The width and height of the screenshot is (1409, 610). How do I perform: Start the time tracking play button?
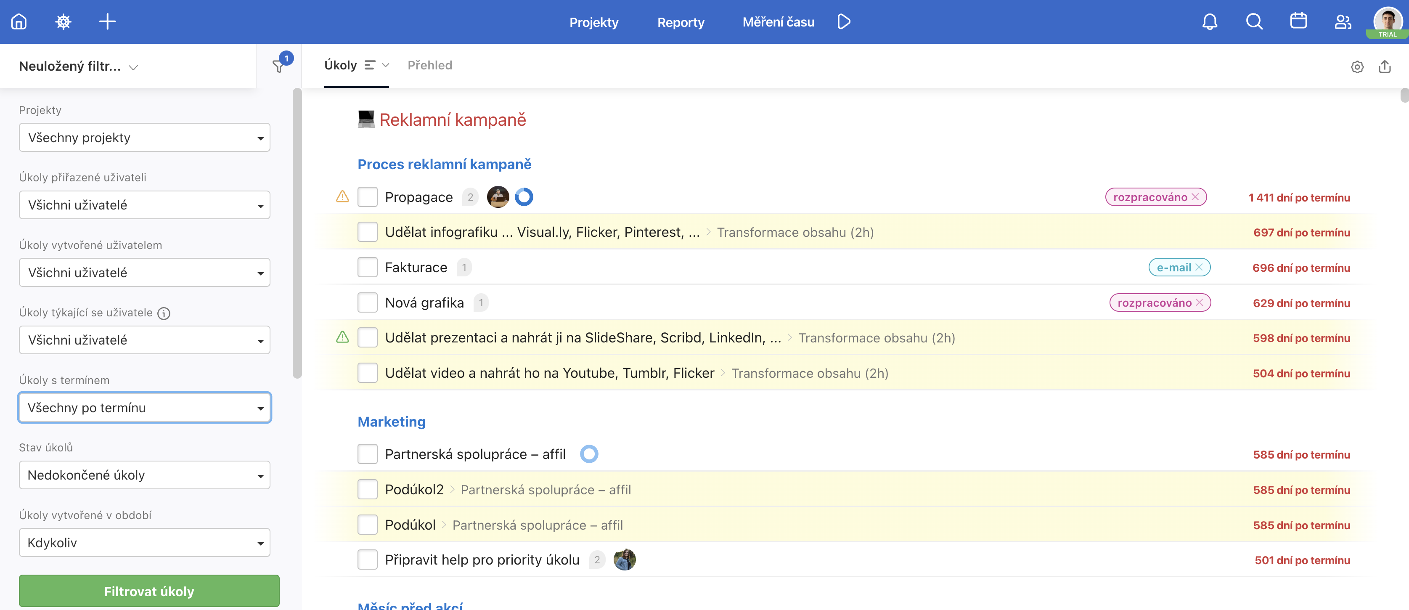pyautogui.click(x=844, y=22)
